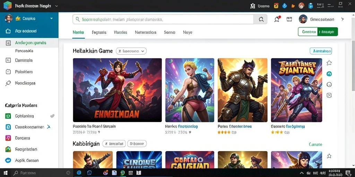Open the title bar app name dropdown
The height and width of the screenshot is (177, 355).
click(57, 6)
